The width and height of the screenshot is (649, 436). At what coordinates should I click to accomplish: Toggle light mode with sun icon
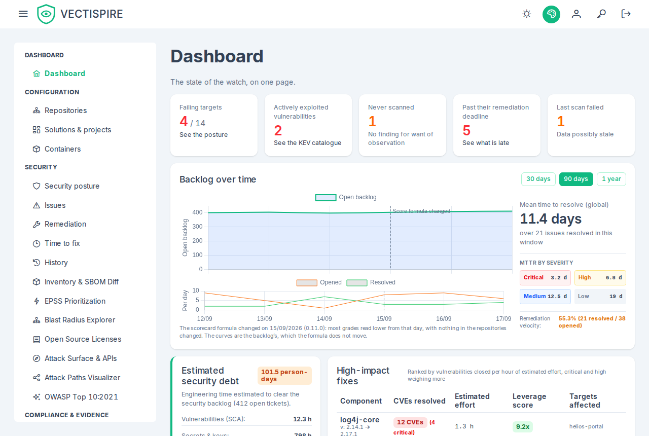527,14
